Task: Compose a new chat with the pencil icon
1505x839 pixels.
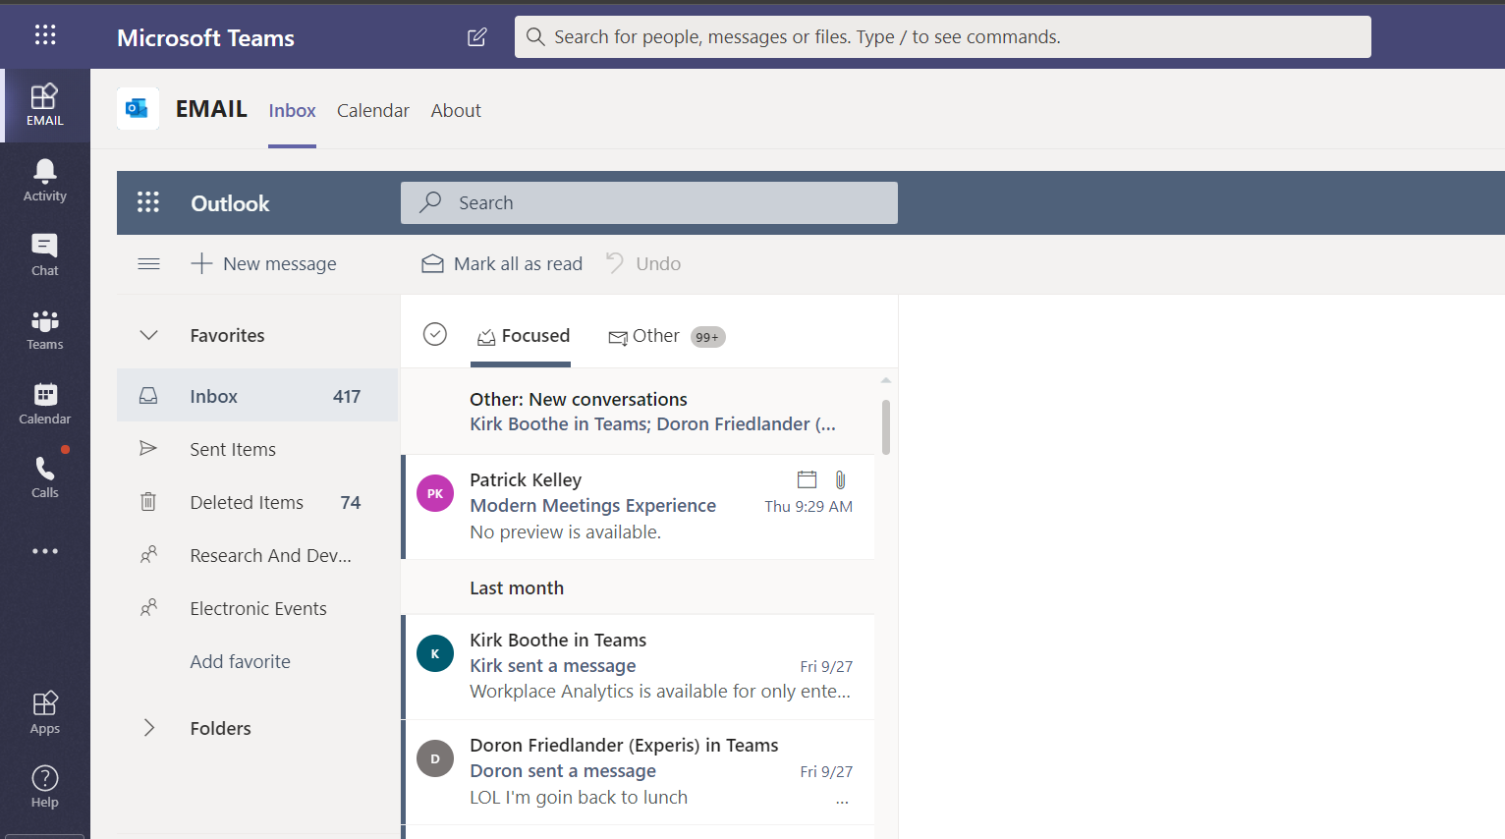Action: coord(476,36)
